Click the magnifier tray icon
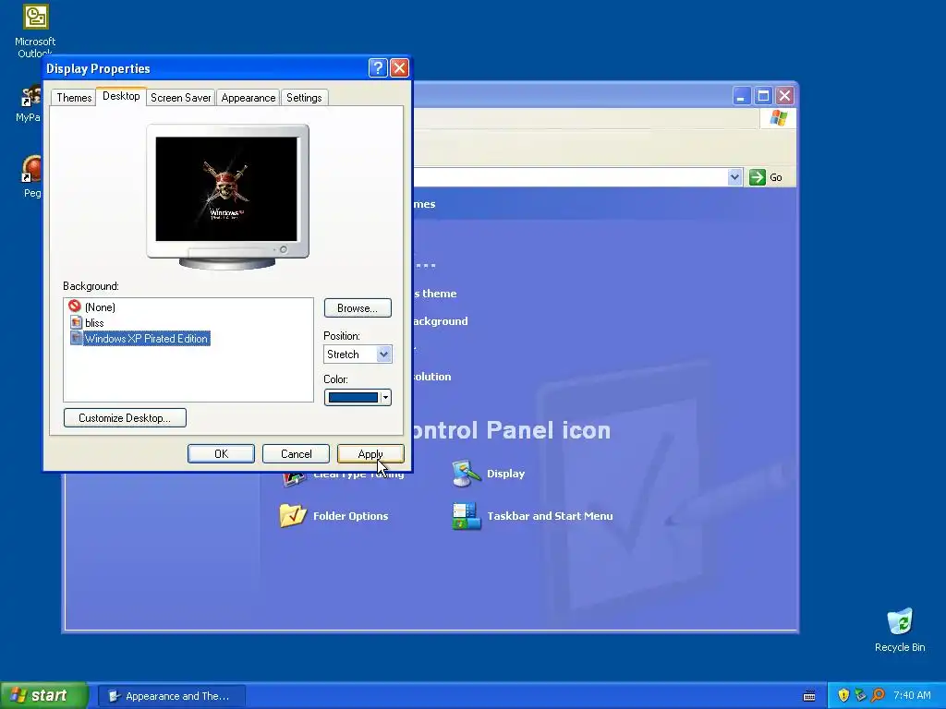Viewport: 946px width, 709px height. coord(878,695)
